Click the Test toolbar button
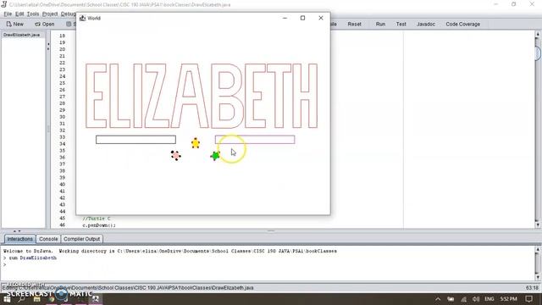 pyautogui.click(x=401, y=24)
